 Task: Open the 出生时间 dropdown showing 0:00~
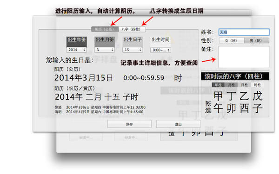pos(161,50)
